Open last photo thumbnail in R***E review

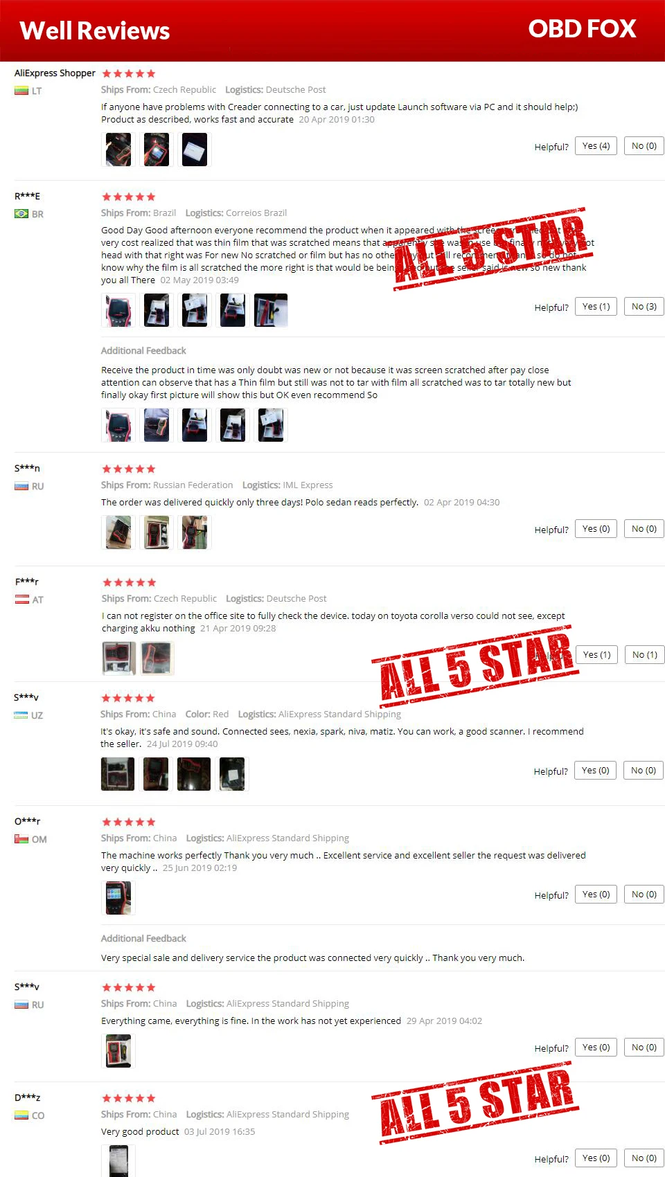point(271,310)
